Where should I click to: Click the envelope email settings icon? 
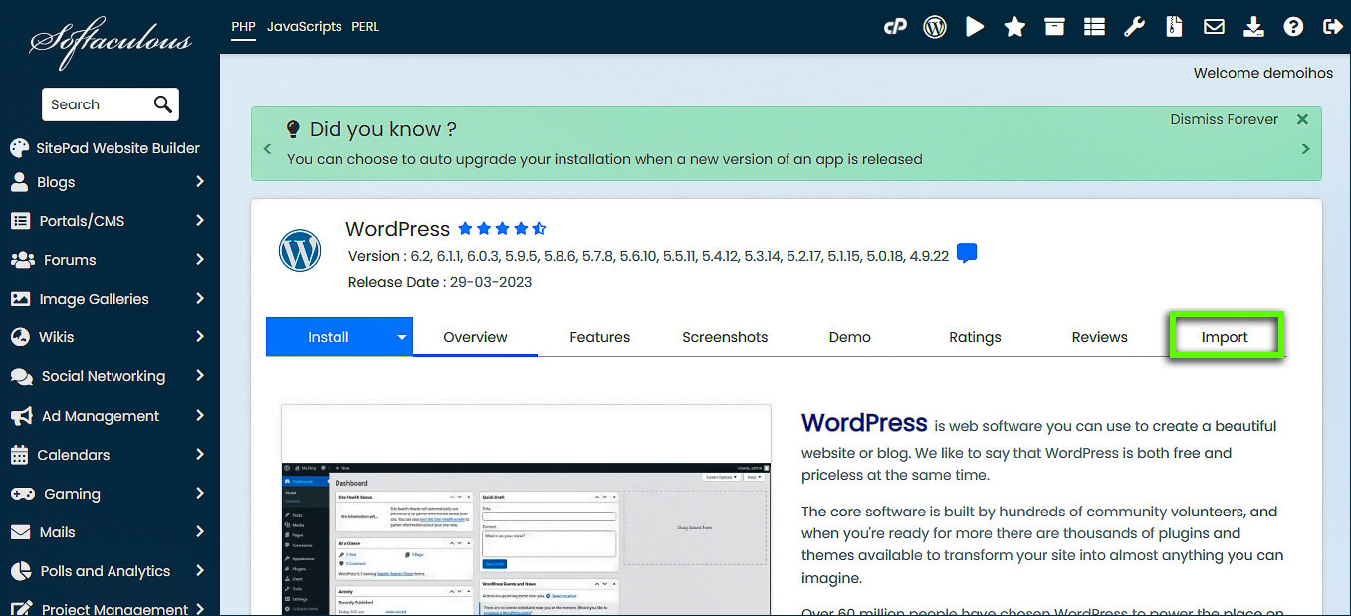pyautogui.click(x=1214, y=27)
